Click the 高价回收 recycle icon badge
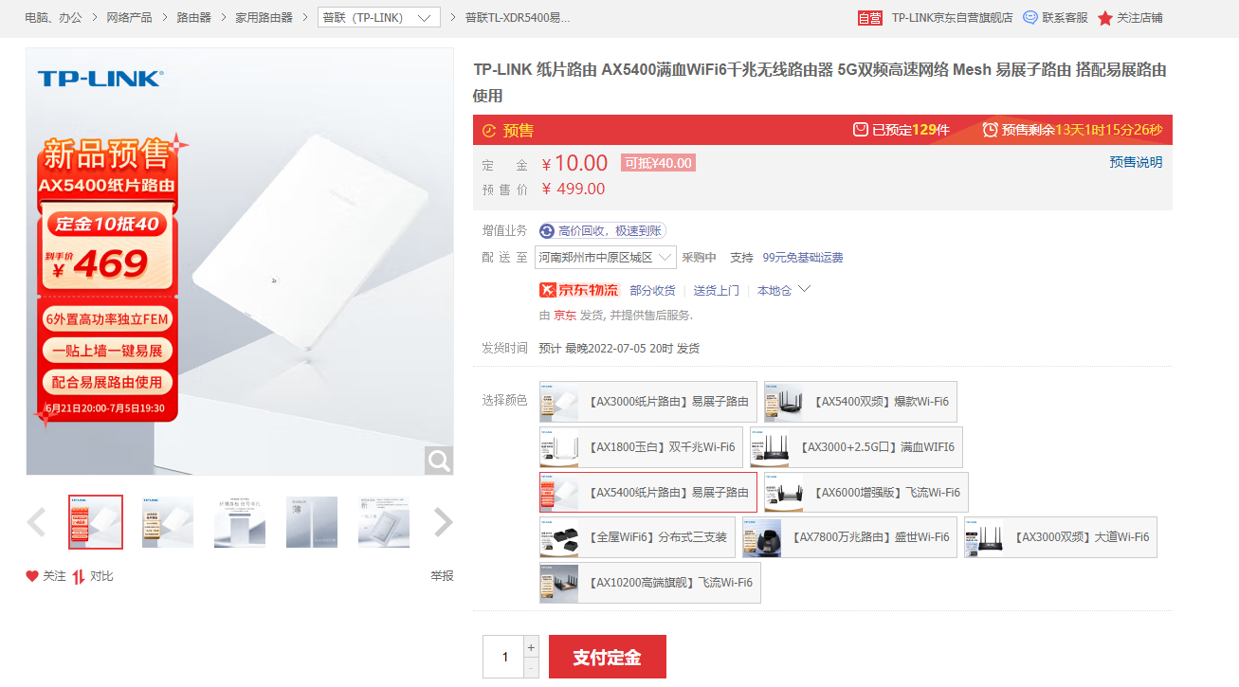The width and height of the screenshot is (1239, 687). (x=547, y=231)
